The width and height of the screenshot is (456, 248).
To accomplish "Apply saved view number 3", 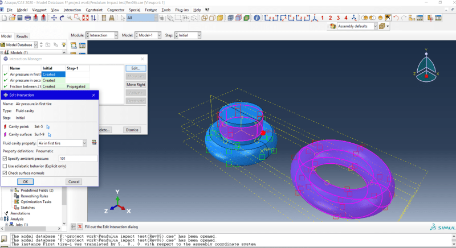I will point(338,18).
